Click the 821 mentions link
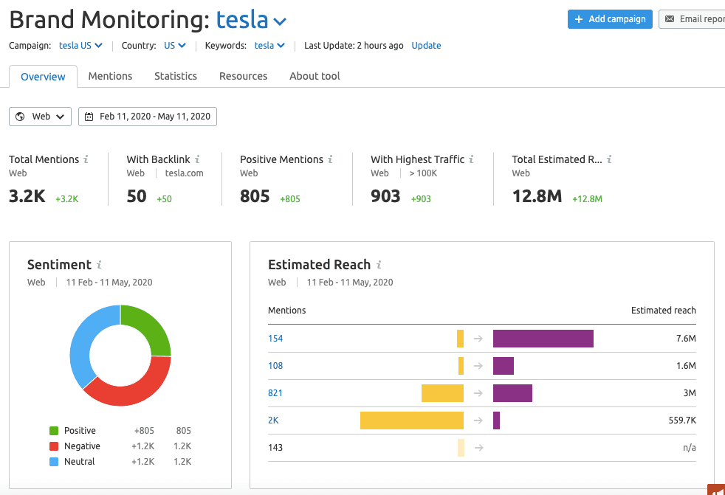The width and height of the screenshot is (725, 495). tap(275, 393)
